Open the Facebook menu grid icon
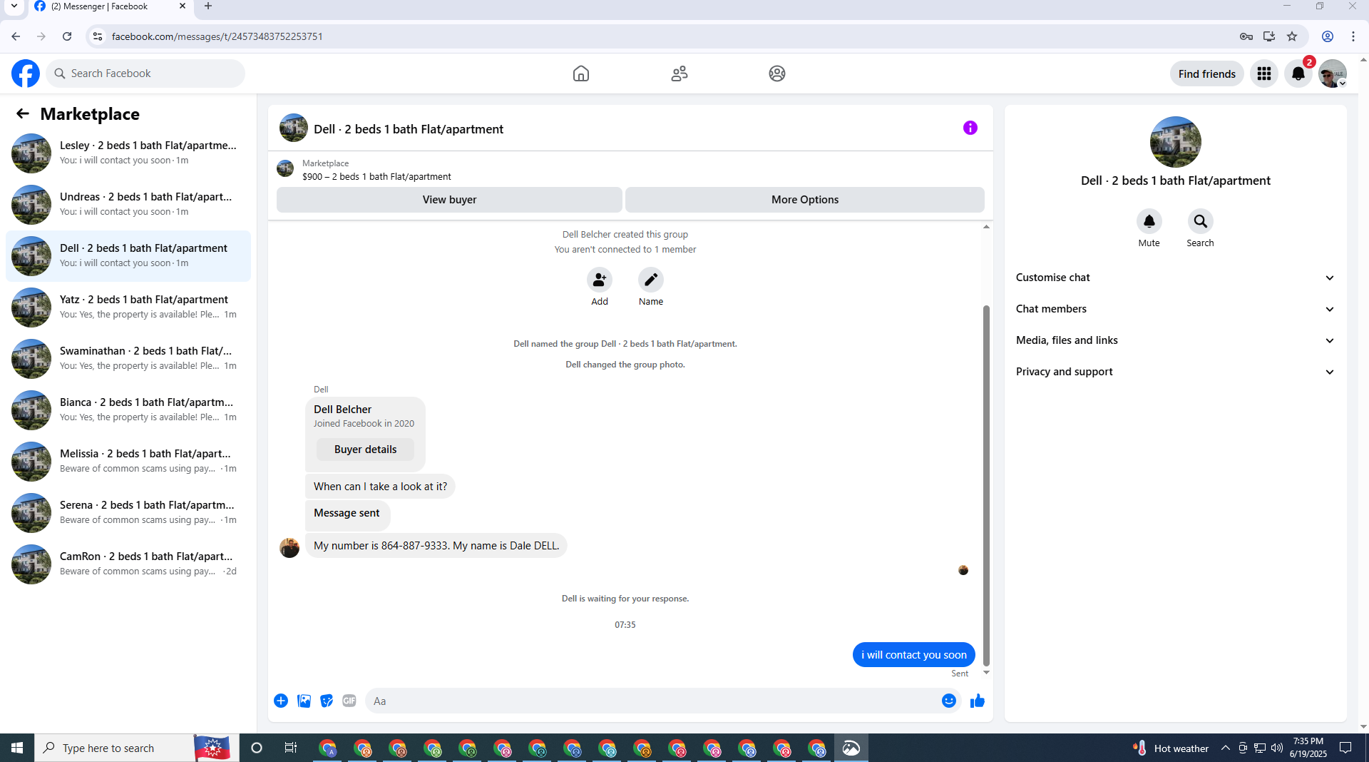Screen dimensions: 1369x762 (1264, 73)
